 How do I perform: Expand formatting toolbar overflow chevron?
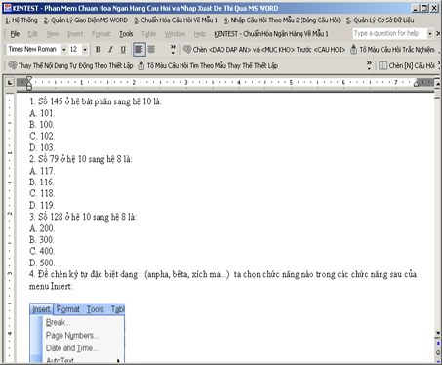point(173,50)
